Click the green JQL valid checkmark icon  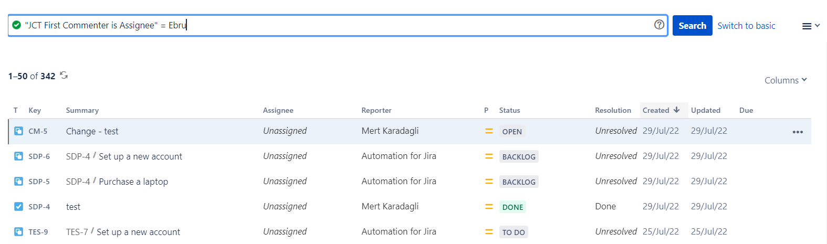click(16, 25)
